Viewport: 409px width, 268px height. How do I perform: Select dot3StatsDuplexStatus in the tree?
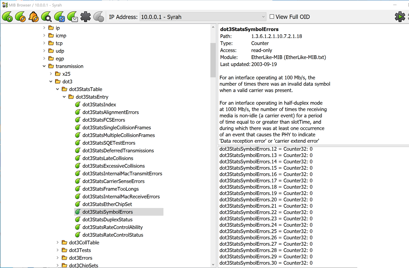pos(107,219)
